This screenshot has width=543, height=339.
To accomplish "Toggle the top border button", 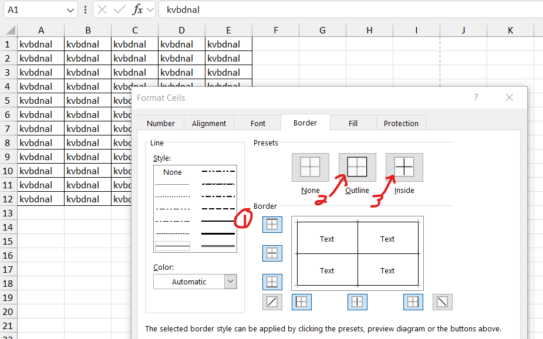I will click(x=272, y=225).
